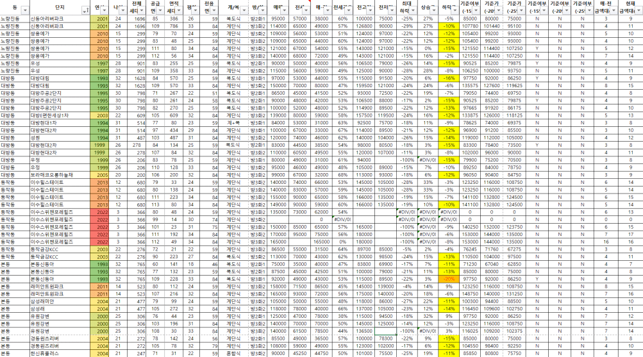Open the 계/복 column filter dropdown
643x357 pixels.
244,10
